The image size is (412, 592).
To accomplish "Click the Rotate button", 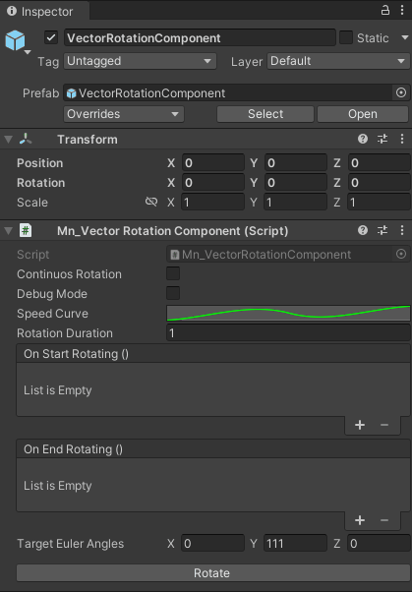I will tap(211, 572).
